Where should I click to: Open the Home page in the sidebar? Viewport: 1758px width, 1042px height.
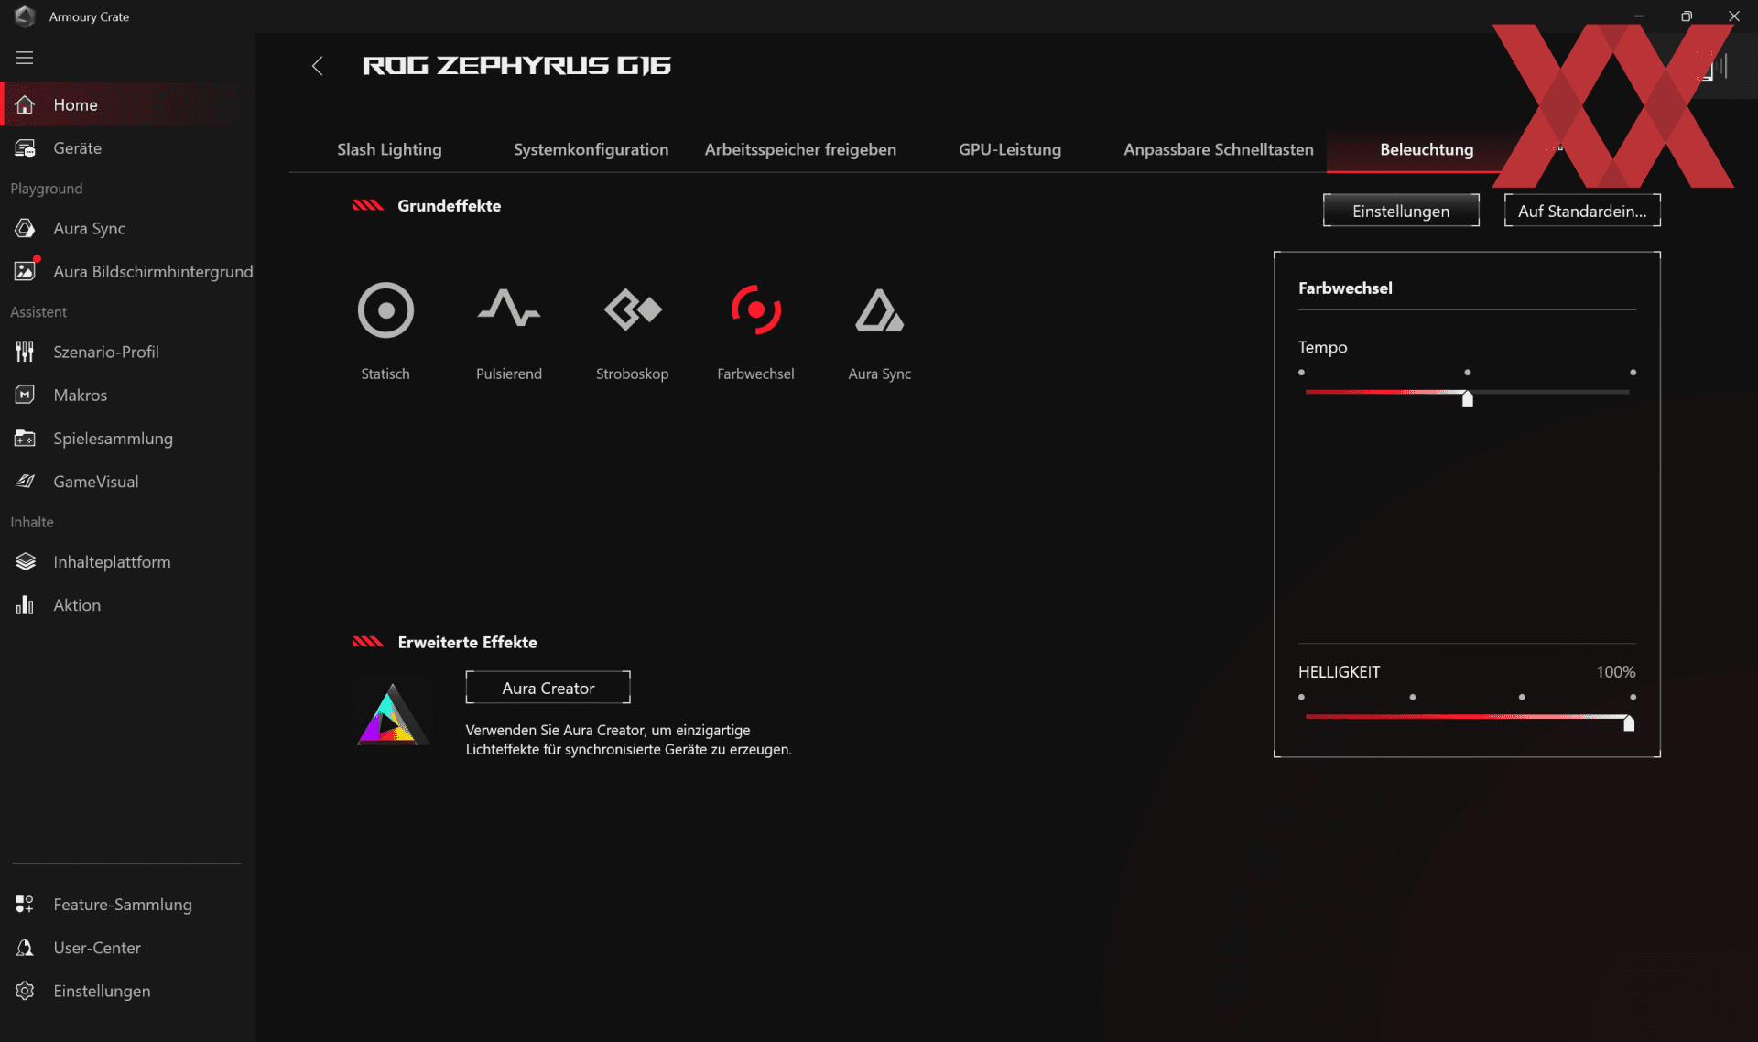[126, 104]
